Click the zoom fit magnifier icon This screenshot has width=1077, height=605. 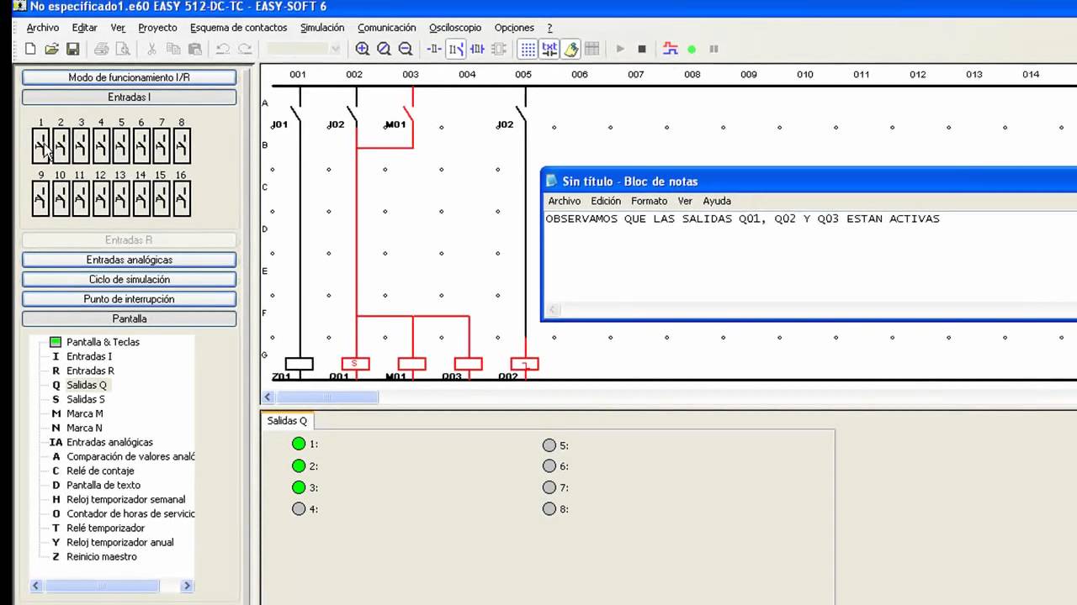(x=384, y=49)
